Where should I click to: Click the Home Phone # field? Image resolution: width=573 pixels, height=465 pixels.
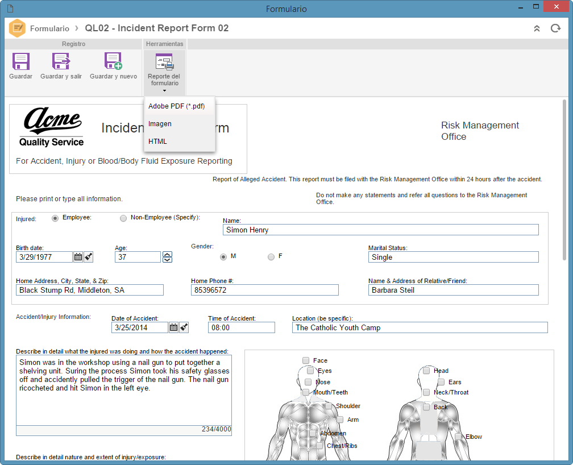264,290
